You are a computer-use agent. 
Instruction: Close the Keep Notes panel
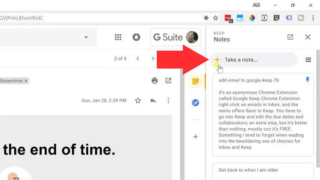point(308,37)
